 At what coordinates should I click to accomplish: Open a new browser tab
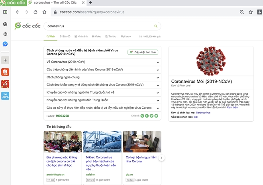(90, 3)
